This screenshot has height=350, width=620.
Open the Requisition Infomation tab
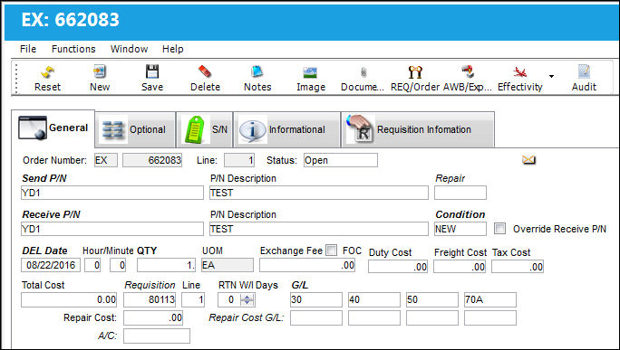[418, 129]
